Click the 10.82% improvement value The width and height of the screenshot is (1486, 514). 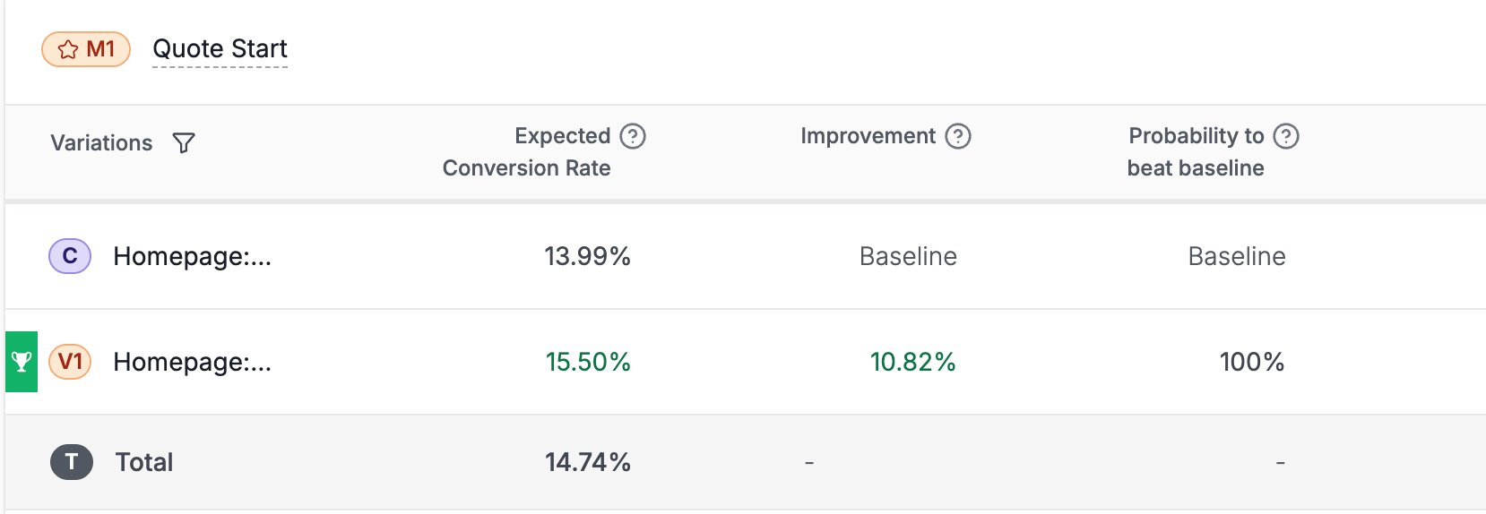coord(912,363)
